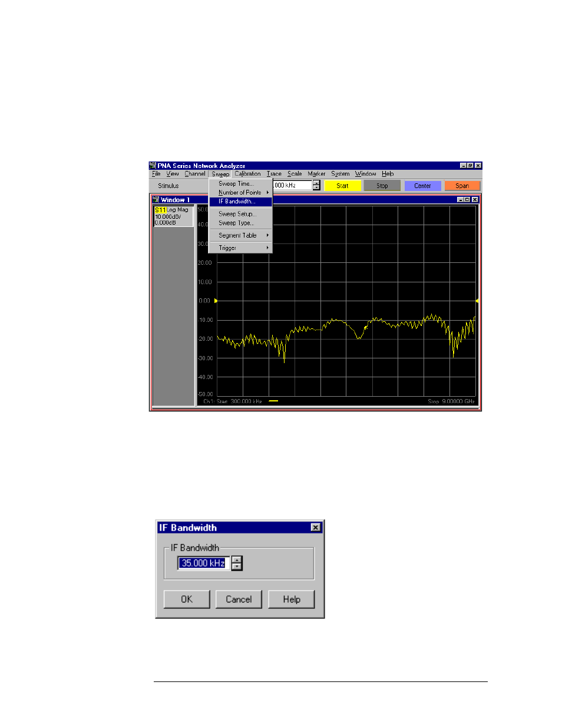Close Window 1 inner window

[x=475, y=200]
